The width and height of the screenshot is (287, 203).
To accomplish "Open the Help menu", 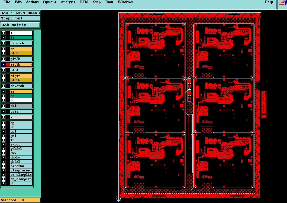I will click(269, 2).
